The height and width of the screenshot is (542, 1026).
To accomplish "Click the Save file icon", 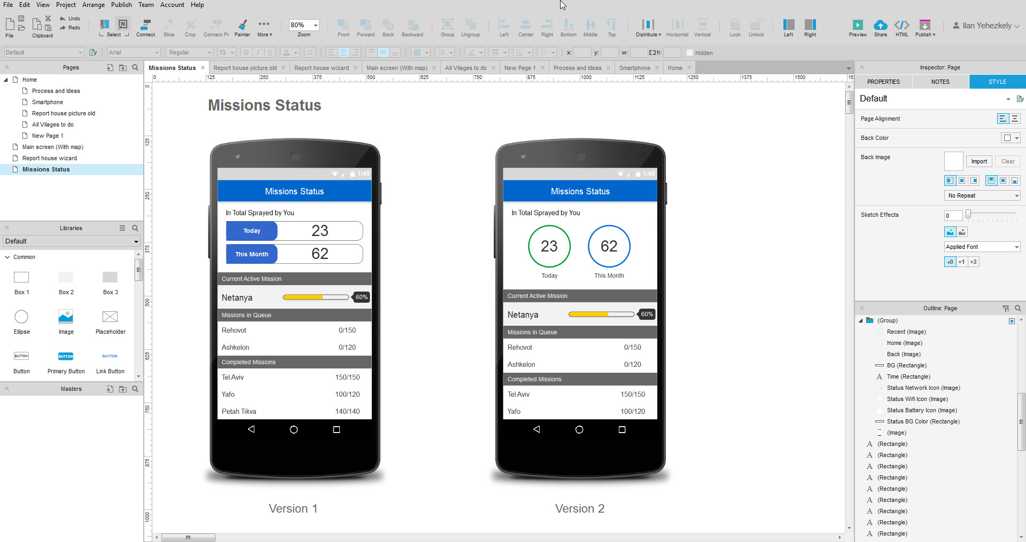I will pos(21,19).
